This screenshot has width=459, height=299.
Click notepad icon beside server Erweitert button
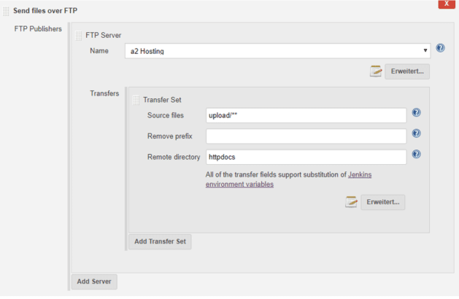[376, 71]
